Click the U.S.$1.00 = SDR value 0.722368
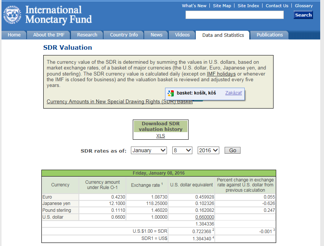 click(x=202, y=231)
